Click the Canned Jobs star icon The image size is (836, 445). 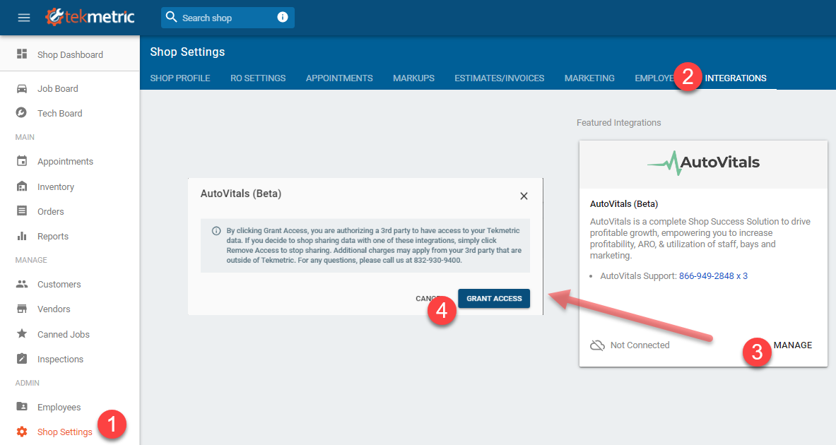tap(22, 333)
